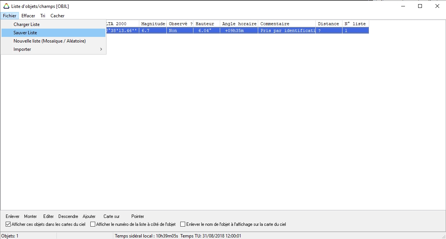Click the Ajouter button
Screen dimensions: 446x239
pos(89,216)
